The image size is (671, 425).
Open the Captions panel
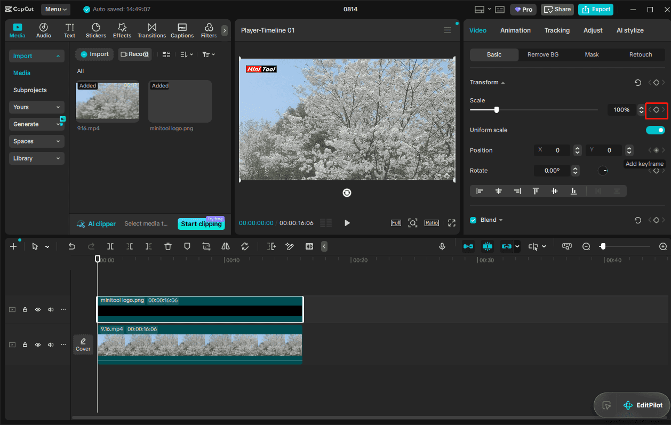pyautogui.click(x=182, y=30)
